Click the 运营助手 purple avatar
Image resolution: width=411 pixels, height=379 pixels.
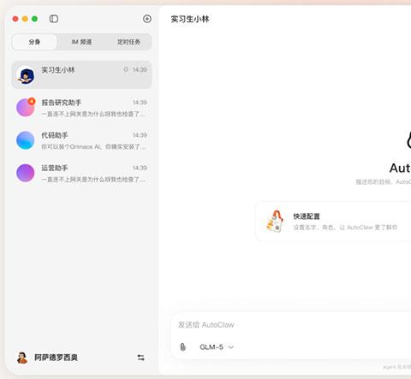pyautogui.click(x=26, y=173)
